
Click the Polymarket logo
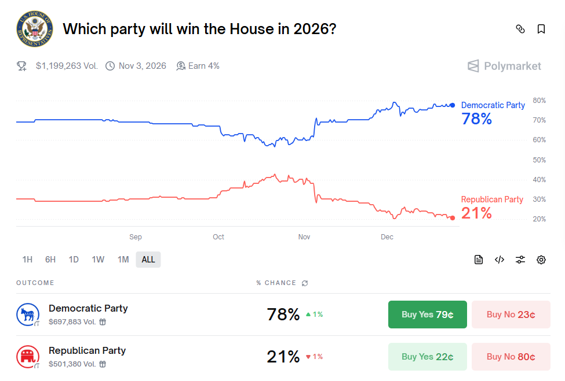point(504,65)
